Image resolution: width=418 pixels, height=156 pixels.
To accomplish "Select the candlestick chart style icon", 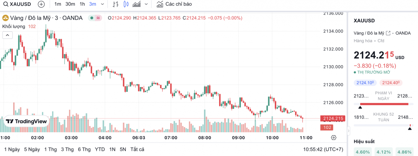I will pos(126,4).
